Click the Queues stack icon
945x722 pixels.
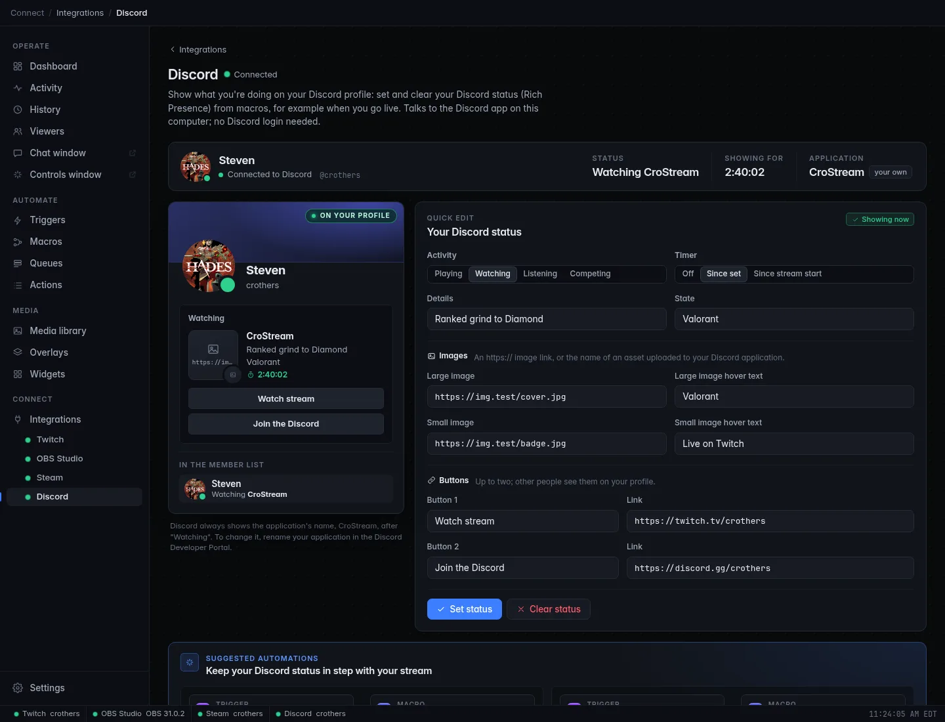pyautogui.click(x=18, y=263)
